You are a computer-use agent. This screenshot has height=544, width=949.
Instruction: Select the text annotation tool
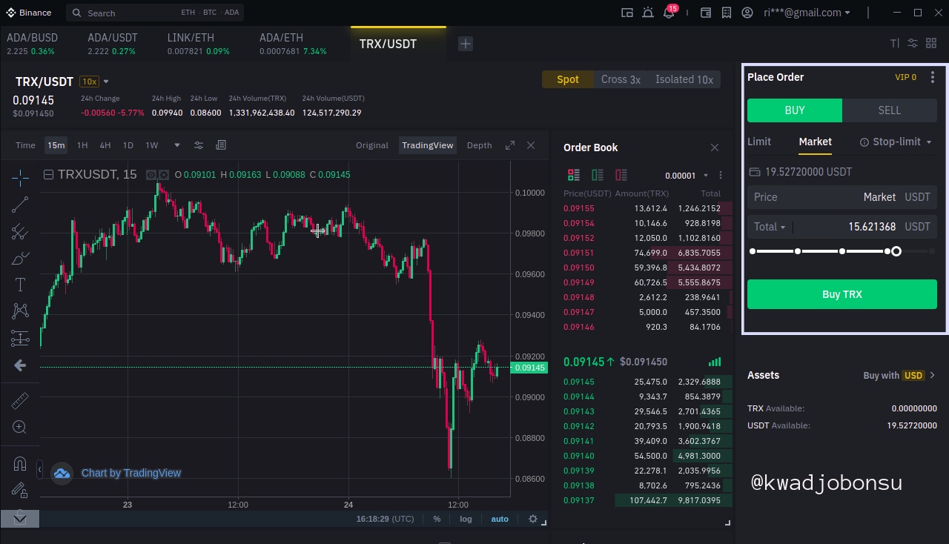point(20,285)
